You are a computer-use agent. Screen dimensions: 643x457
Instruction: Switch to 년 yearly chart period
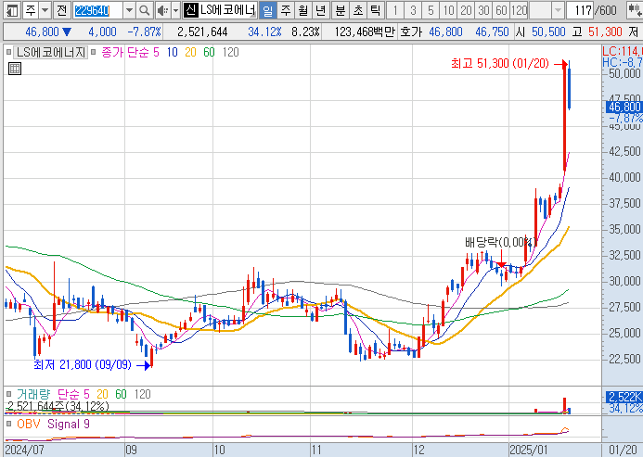(x=321, y=10)
